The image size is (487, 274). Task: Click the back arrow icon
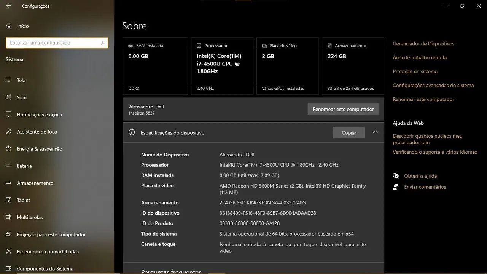click(x=8, y=6)
